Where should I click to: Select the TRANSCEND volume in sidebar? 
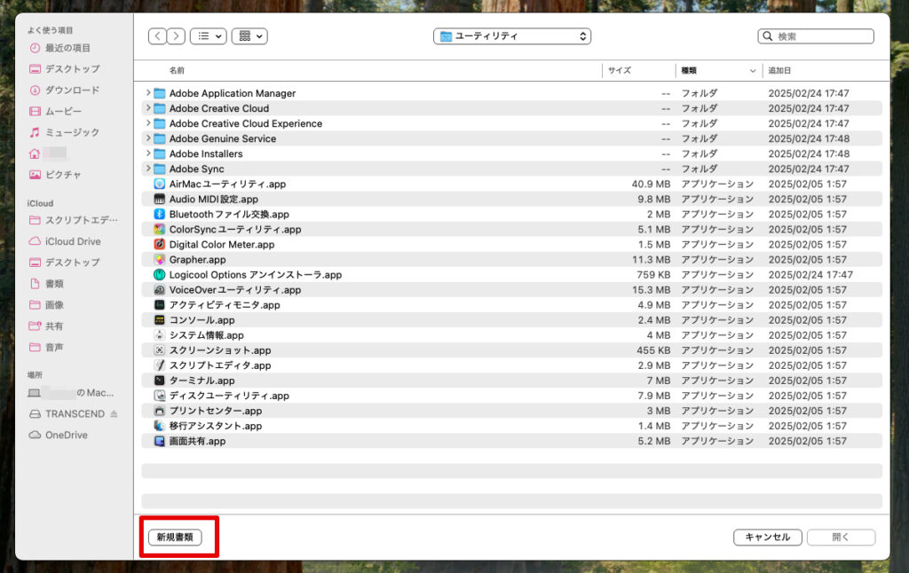pyautogui.click(x=68, y=413)
